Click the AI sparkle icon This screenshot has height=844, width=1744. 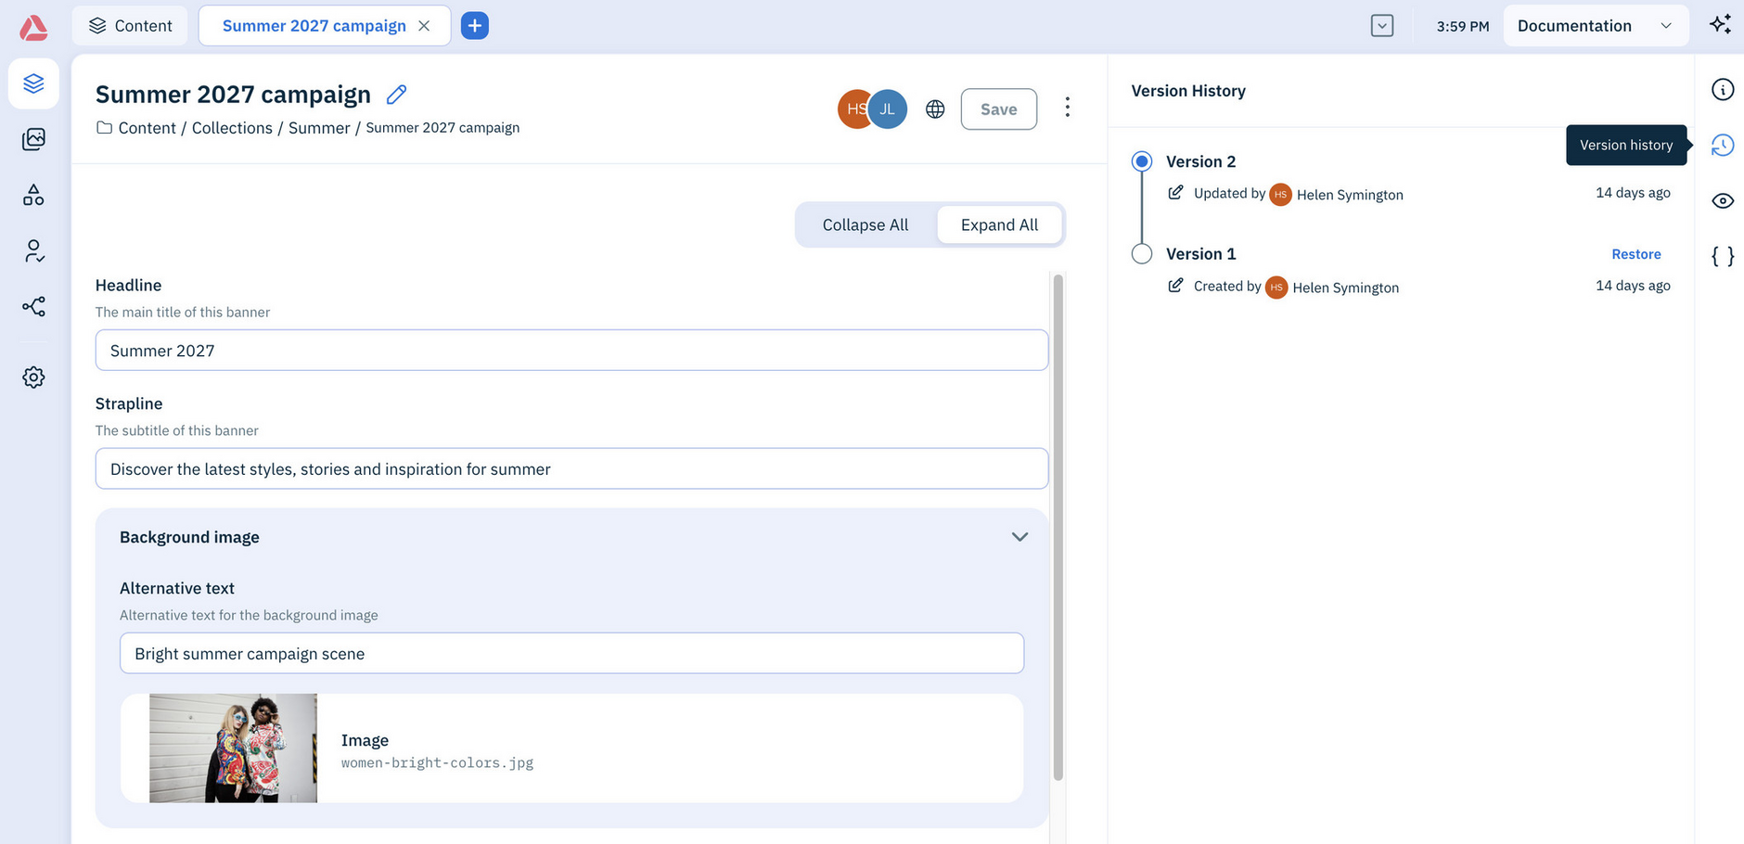point(1721,25)
